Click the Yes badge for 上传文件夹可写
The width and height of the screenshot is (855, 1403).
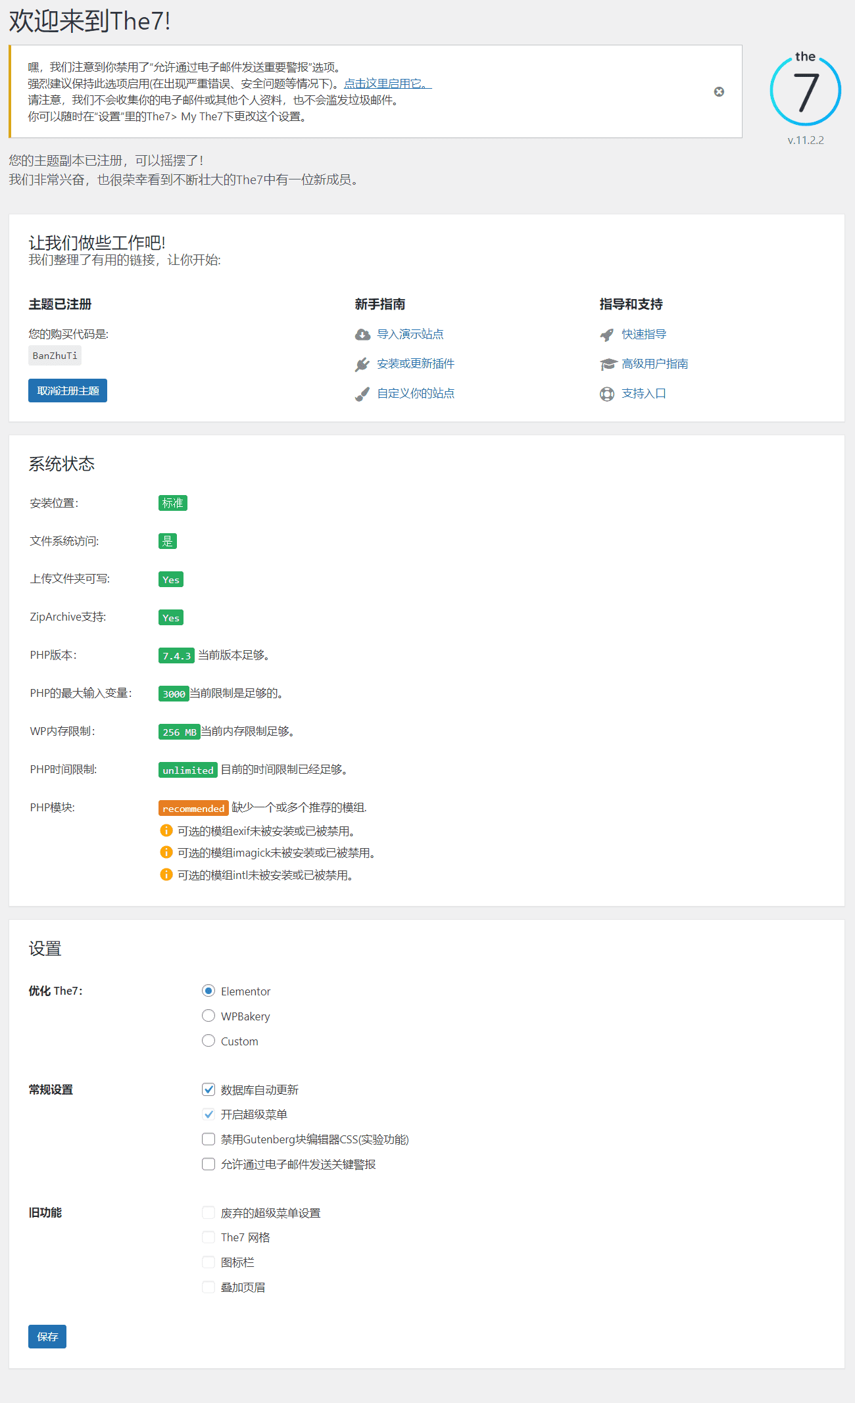click(171, 579)
